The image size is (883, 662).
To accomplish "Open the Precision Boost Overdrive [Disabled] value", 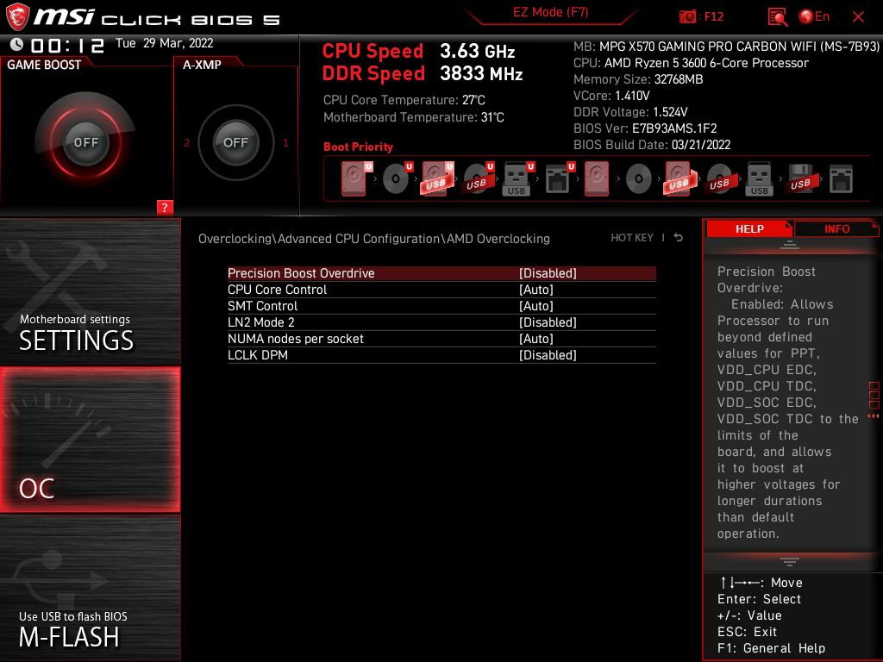I will 548,273.
